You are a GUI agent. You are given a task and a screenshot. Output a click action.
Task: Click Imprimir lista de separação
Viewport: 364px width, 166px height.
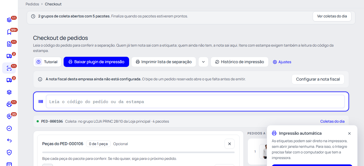pyautogui.click(x=164, y=62)
